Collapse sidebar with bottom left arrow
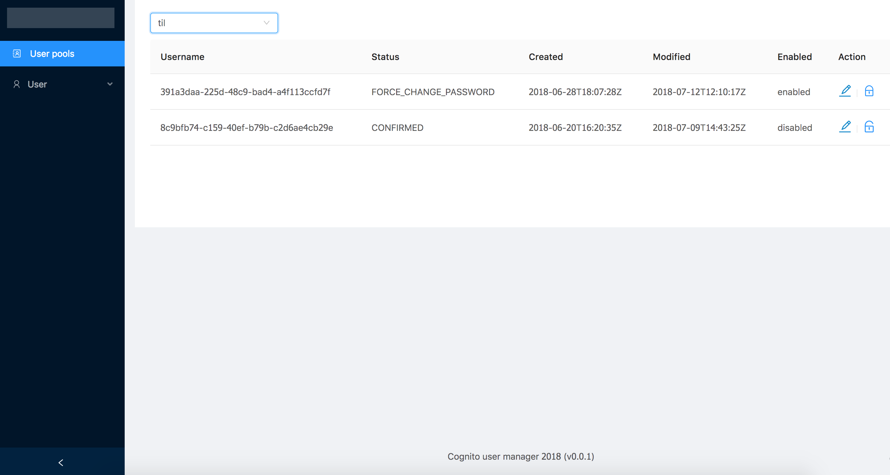 click(61, 463)
